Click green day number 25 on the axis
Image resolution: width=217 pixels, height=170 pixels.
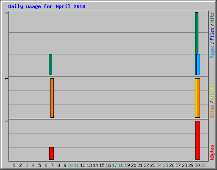[x=165, y=165]
